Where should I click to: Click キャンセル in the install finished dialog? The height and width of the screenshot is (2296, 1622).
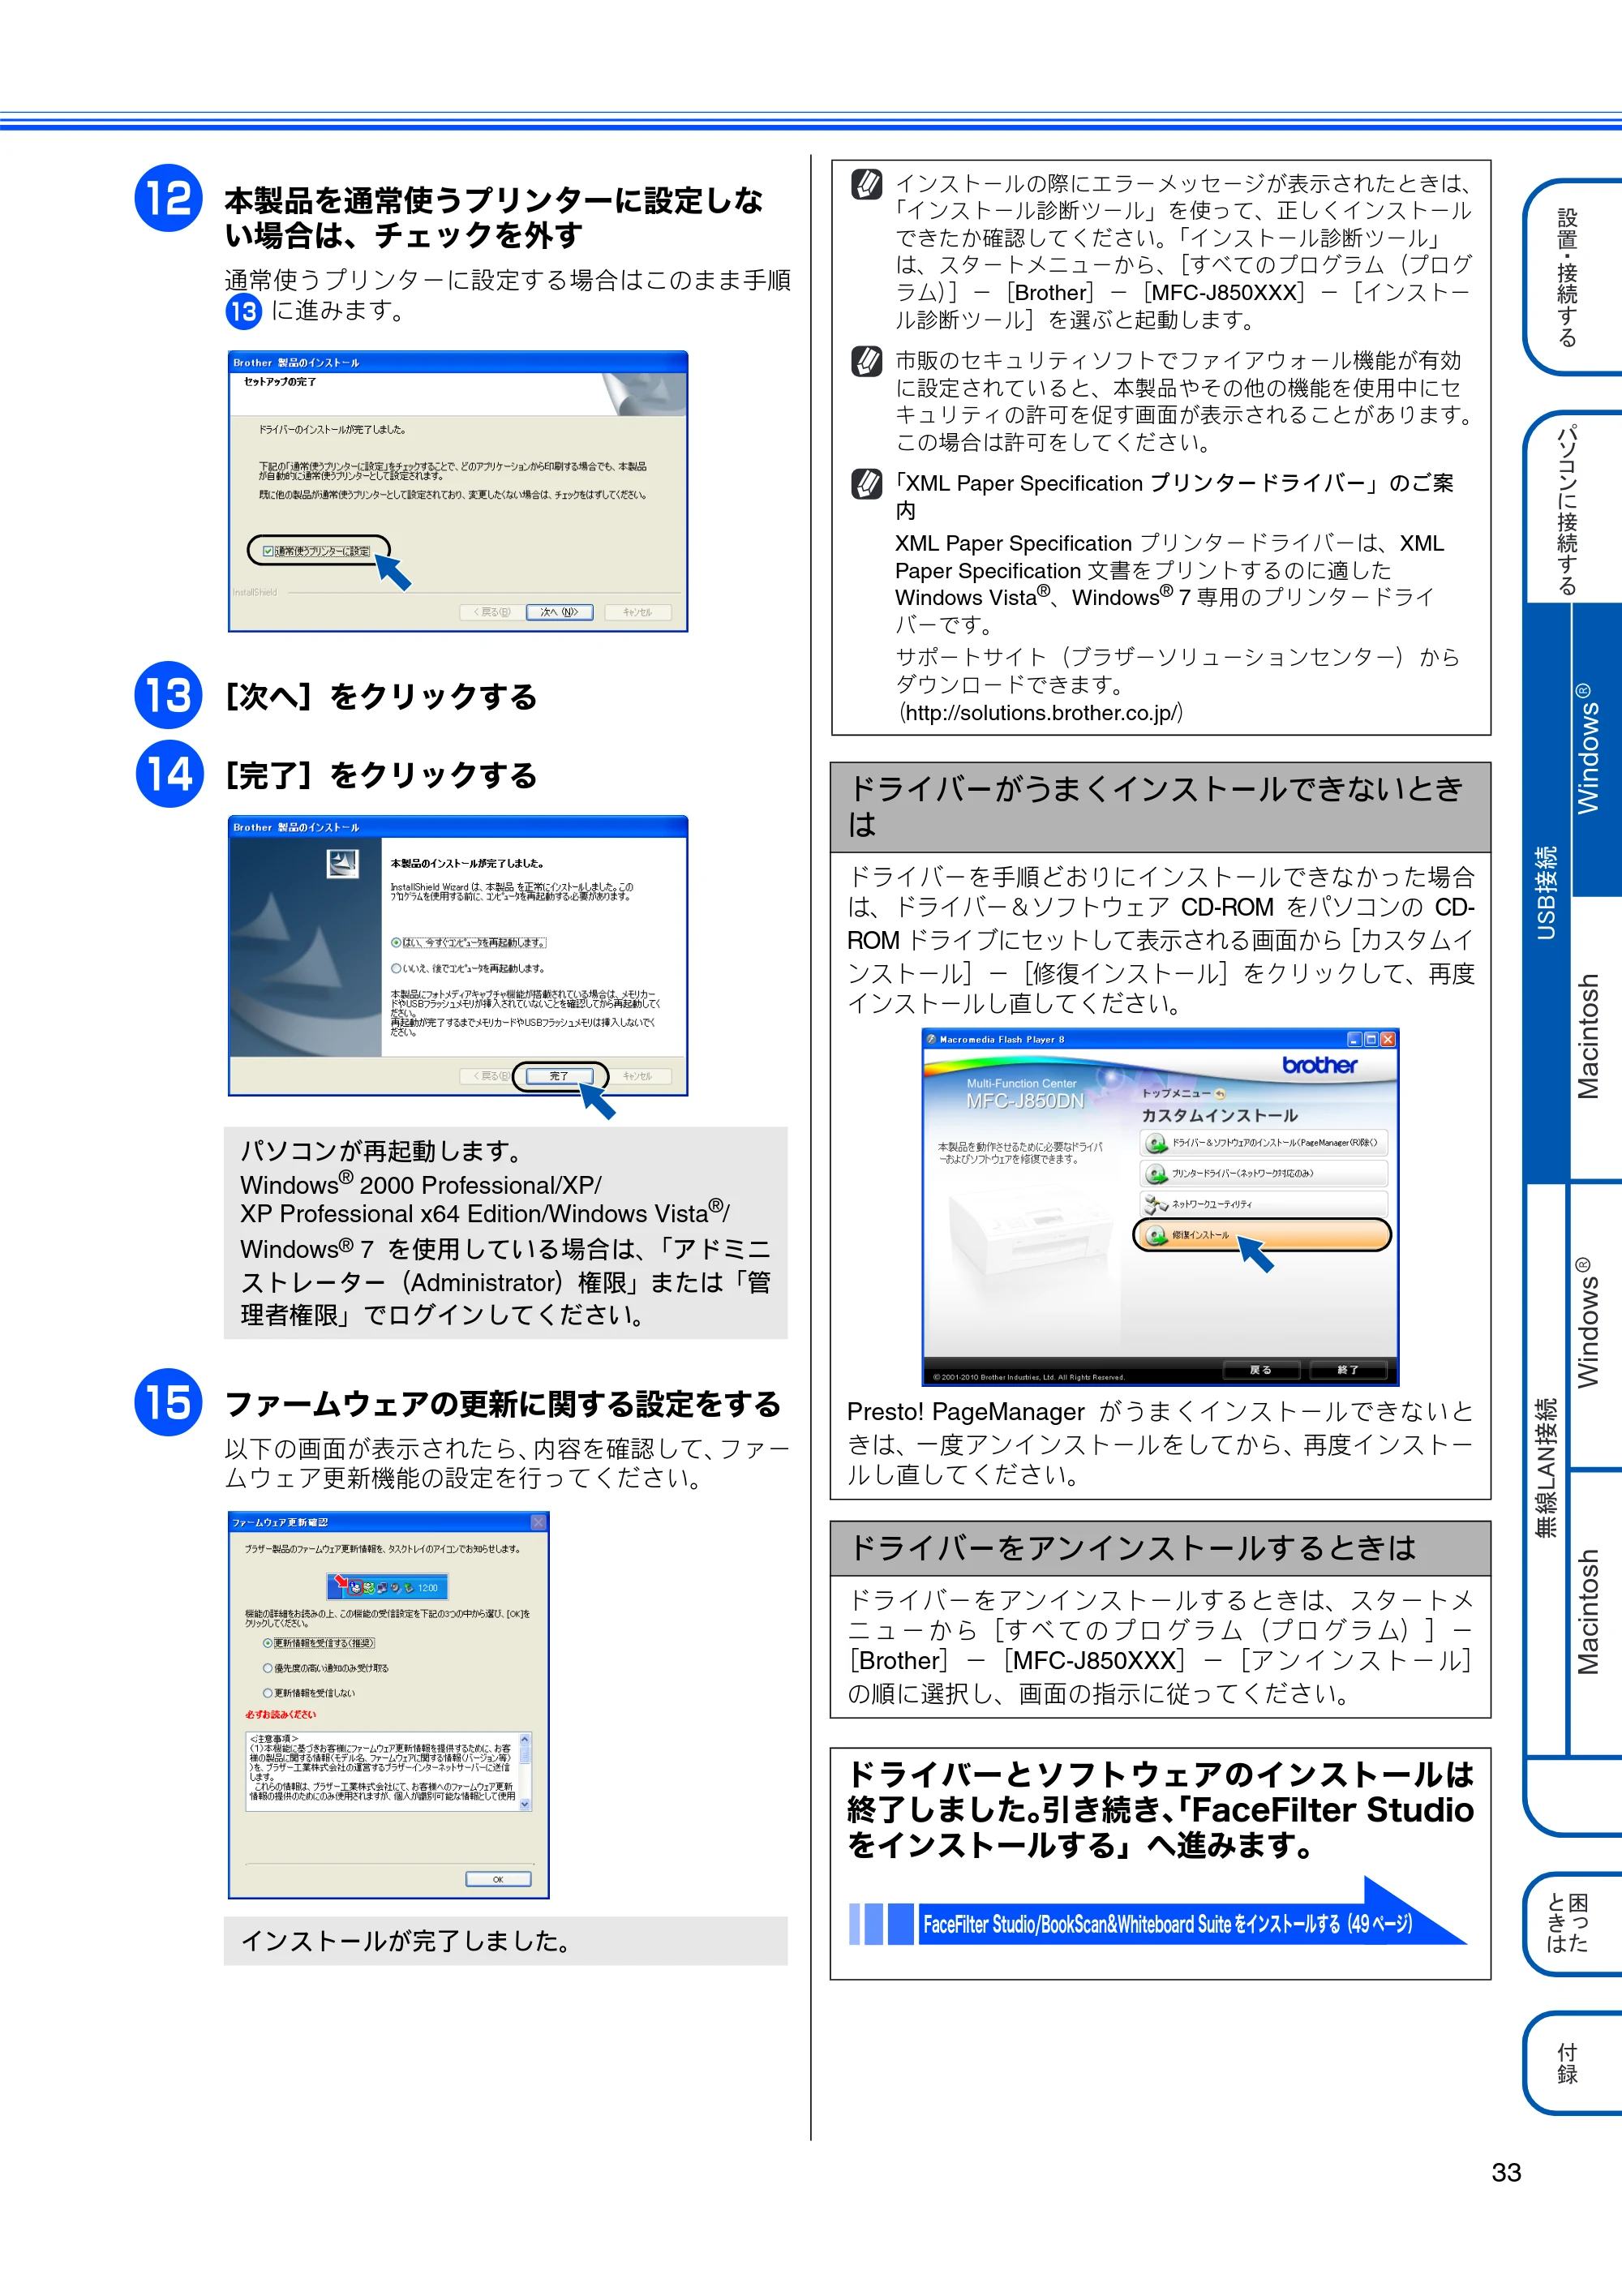tap(638, 1076)
